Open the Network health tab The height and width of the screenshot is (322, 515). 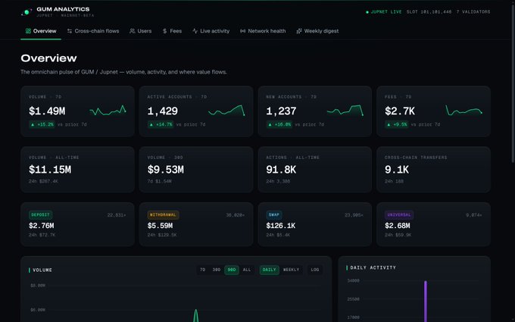(x=263, y=31)
